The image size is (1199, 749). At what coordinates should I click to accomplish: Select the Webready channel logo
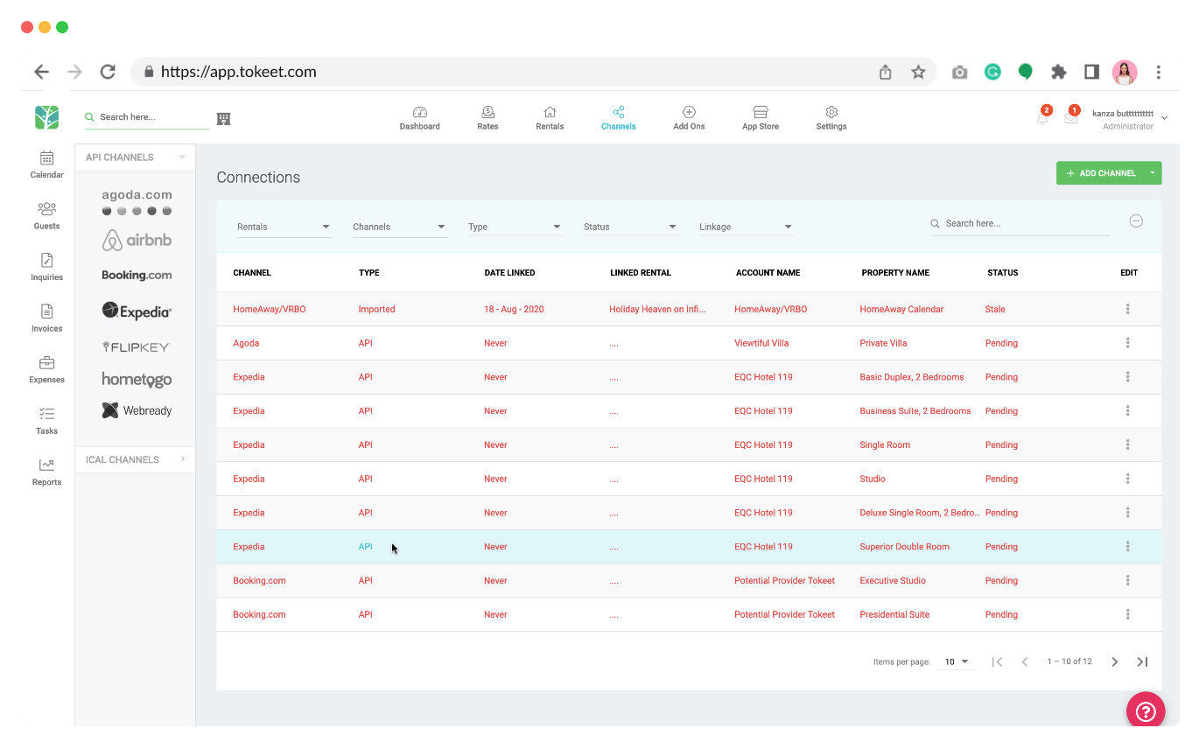tap(137, 410)
